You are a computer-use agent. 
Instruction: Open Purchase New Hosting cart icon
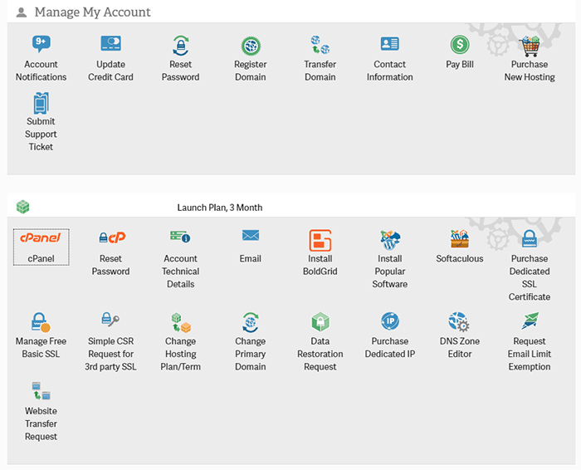point(529,45)
